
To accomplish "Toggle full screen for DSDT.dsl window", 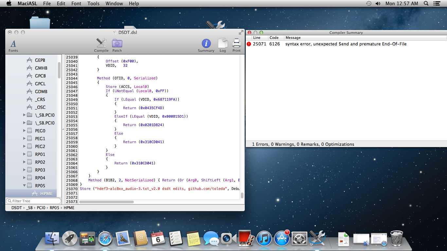I will click(241, 32).
